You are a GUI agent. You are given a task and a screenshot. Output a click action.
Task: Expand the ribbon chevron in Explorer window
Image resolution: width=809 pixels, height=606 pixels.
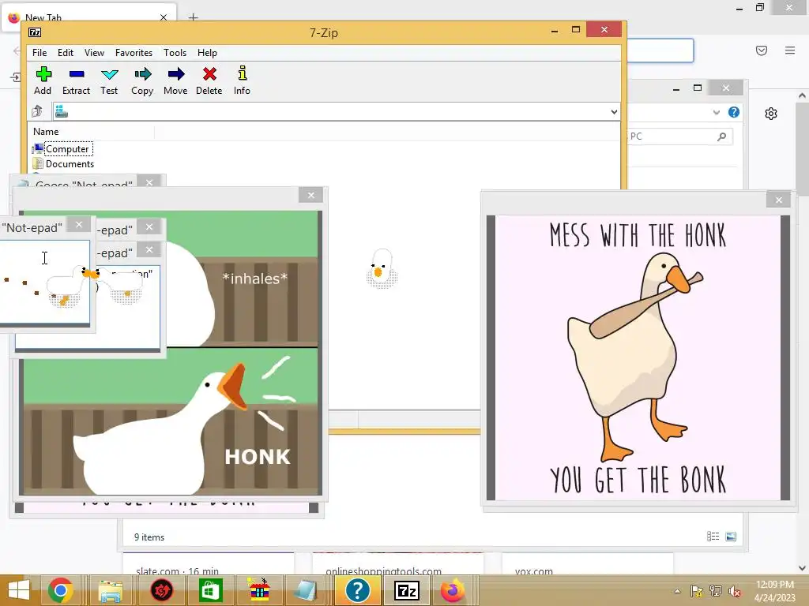point(716,112)
